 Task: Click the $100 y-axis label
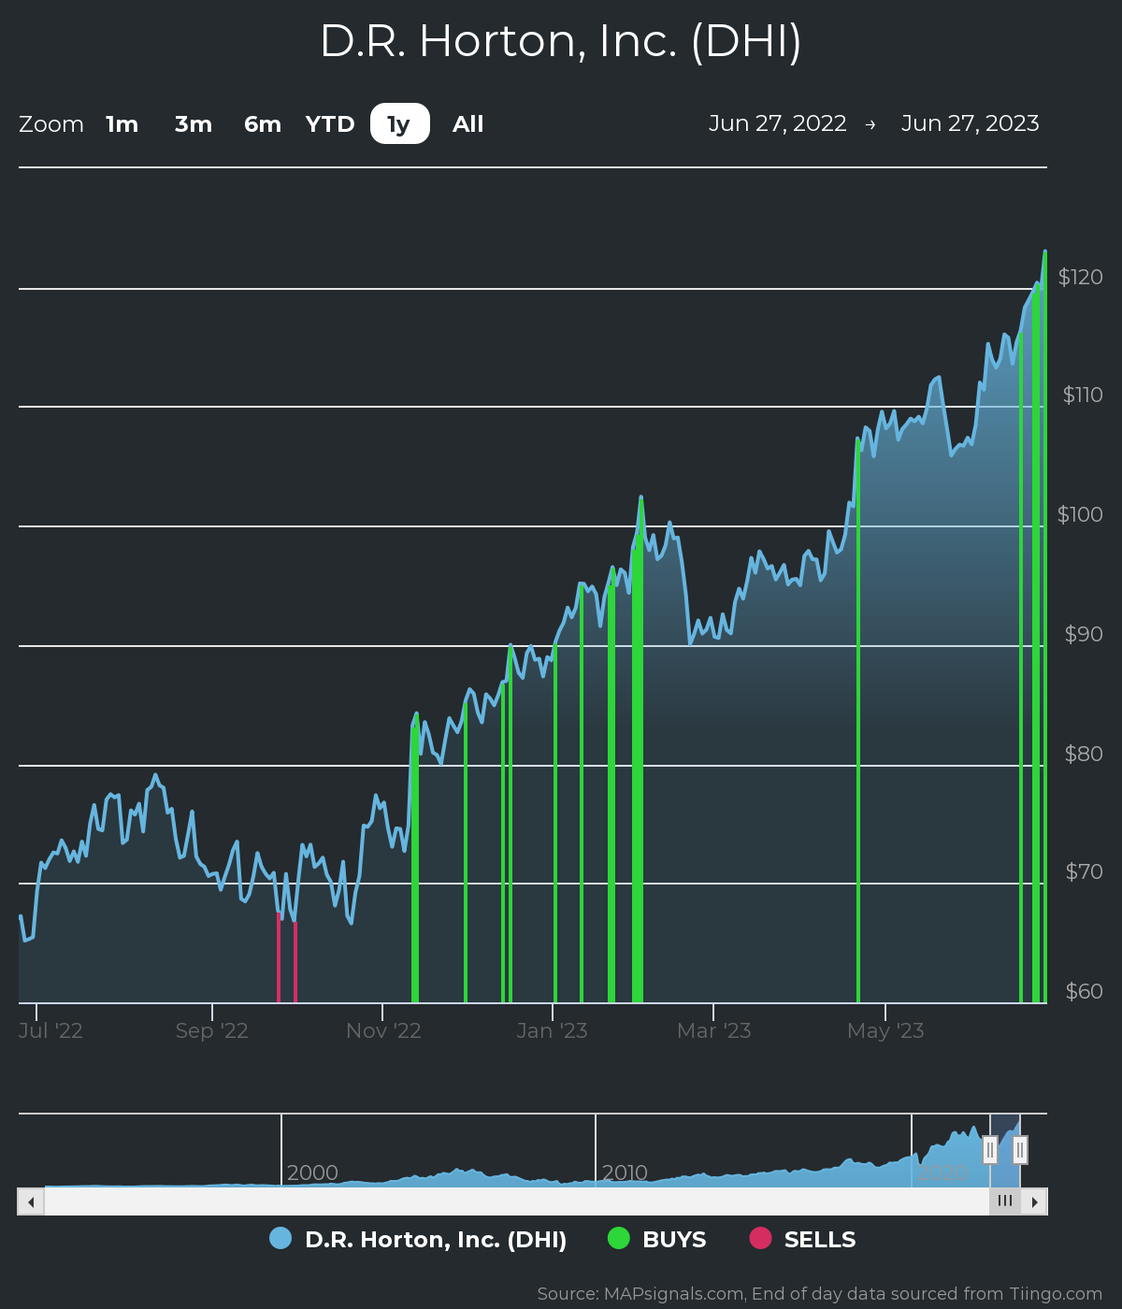(x=1080, y=514)
